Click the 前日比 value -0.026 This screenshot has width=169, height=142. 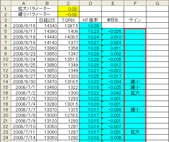pos(113,31)
